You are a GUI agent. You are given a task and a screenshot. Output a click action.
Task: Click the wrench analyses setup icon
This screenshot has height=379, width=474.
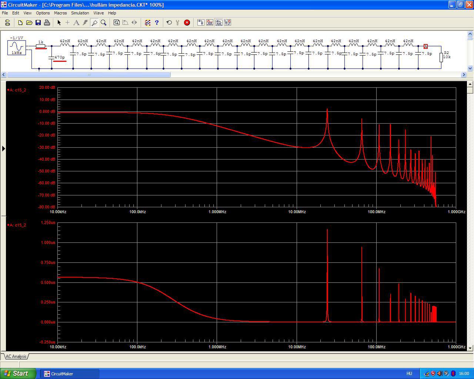pos(178,23)
